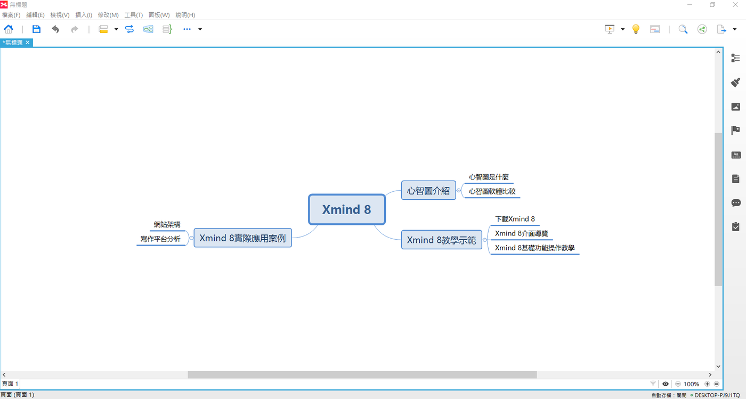The image size is (746, 399).
Task: Select the subtopic 網站架構
Action: tap(167, 224)
